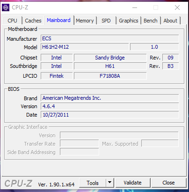Select the Memory tab
189x192 pixels.
pos(85,21)
